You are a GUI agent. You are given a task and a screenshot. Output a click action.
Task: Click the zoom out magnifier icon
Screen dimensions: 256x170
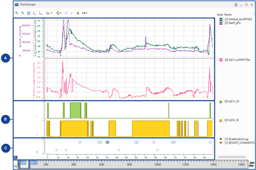pyautogui.click(x=22, y=13)
